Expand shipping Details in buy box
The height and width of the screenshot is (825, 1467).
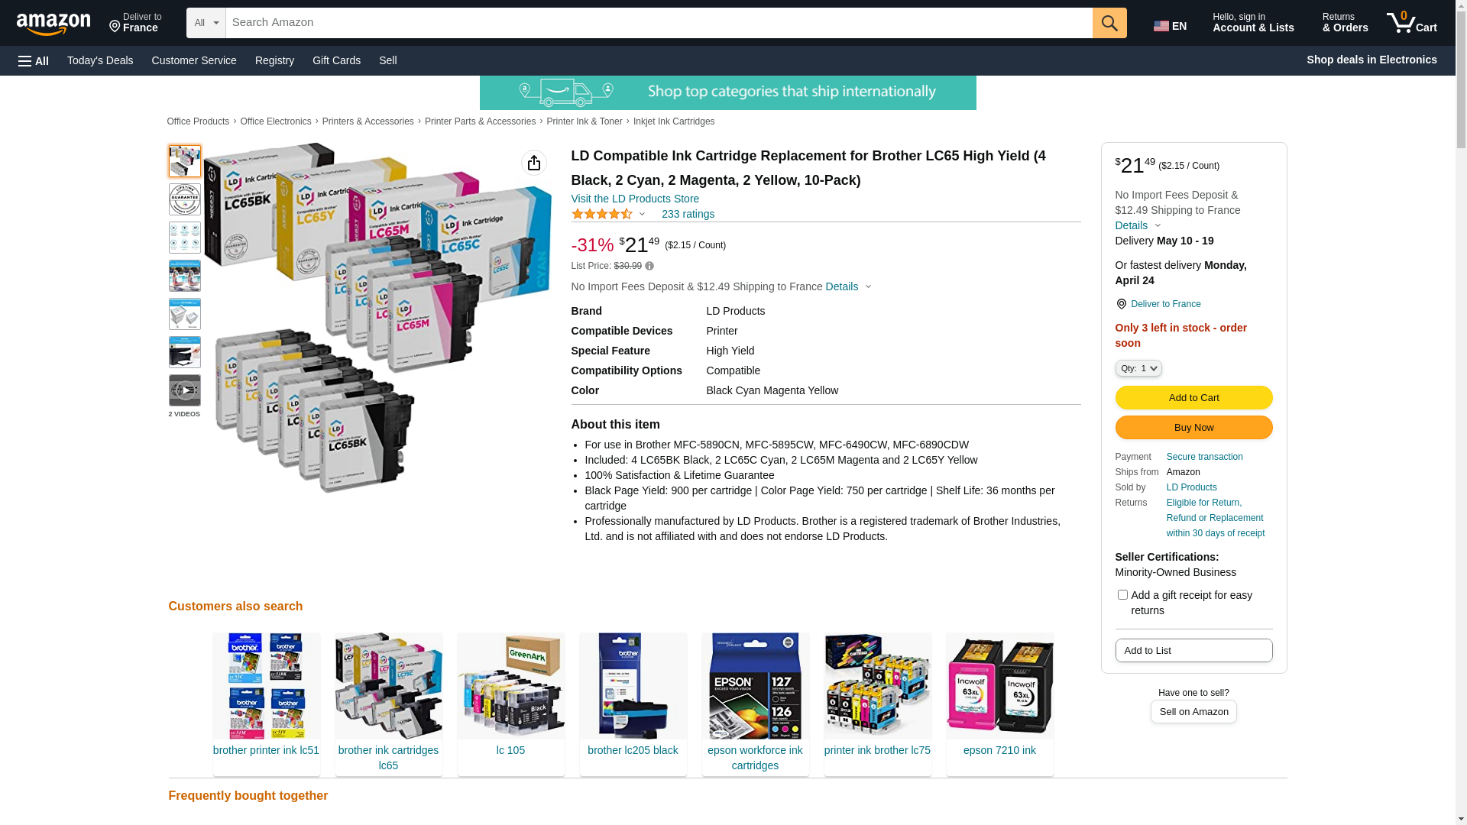(1138, 225)
